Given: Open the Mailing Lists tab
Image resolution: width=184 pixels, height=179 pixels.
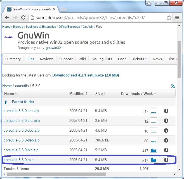Looking at the screenshot, I should [x=102, y=59].
